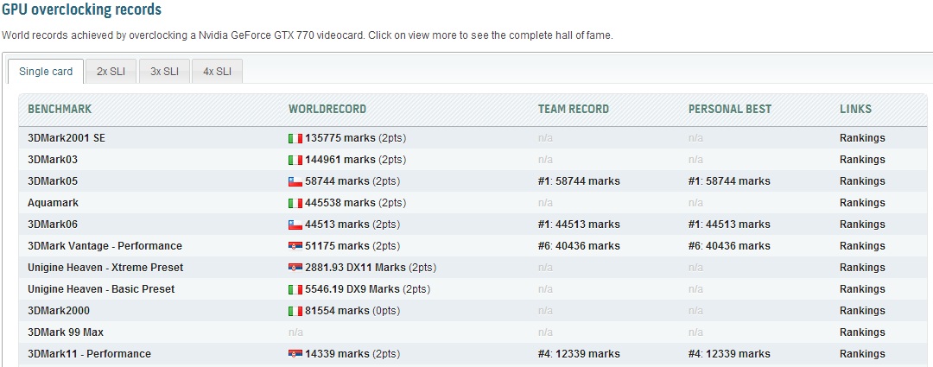Click the 3DMark03 benchmark name
This screenshot has height=367, width=933.
(x=53, y=160)
